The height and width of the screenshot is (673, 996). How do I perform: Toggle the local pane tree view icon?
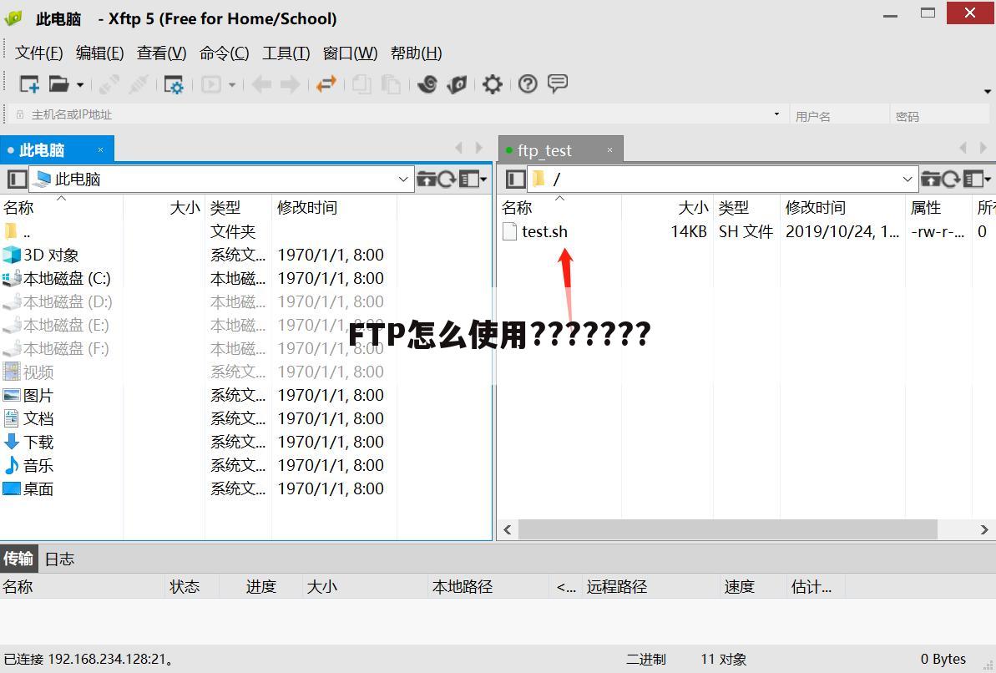pyautogui.click(x=18, y=180)
